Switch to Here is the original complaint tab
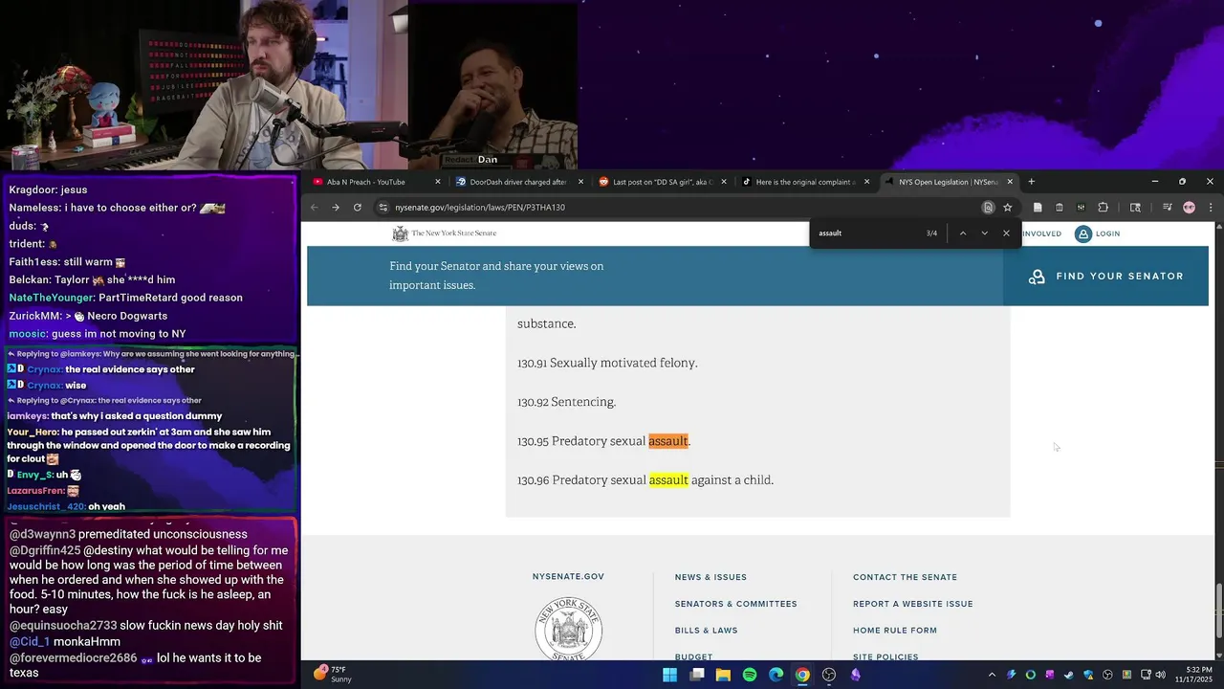Image resolution: width=1224 pixels, height=689 pixels. click(804, 182)
